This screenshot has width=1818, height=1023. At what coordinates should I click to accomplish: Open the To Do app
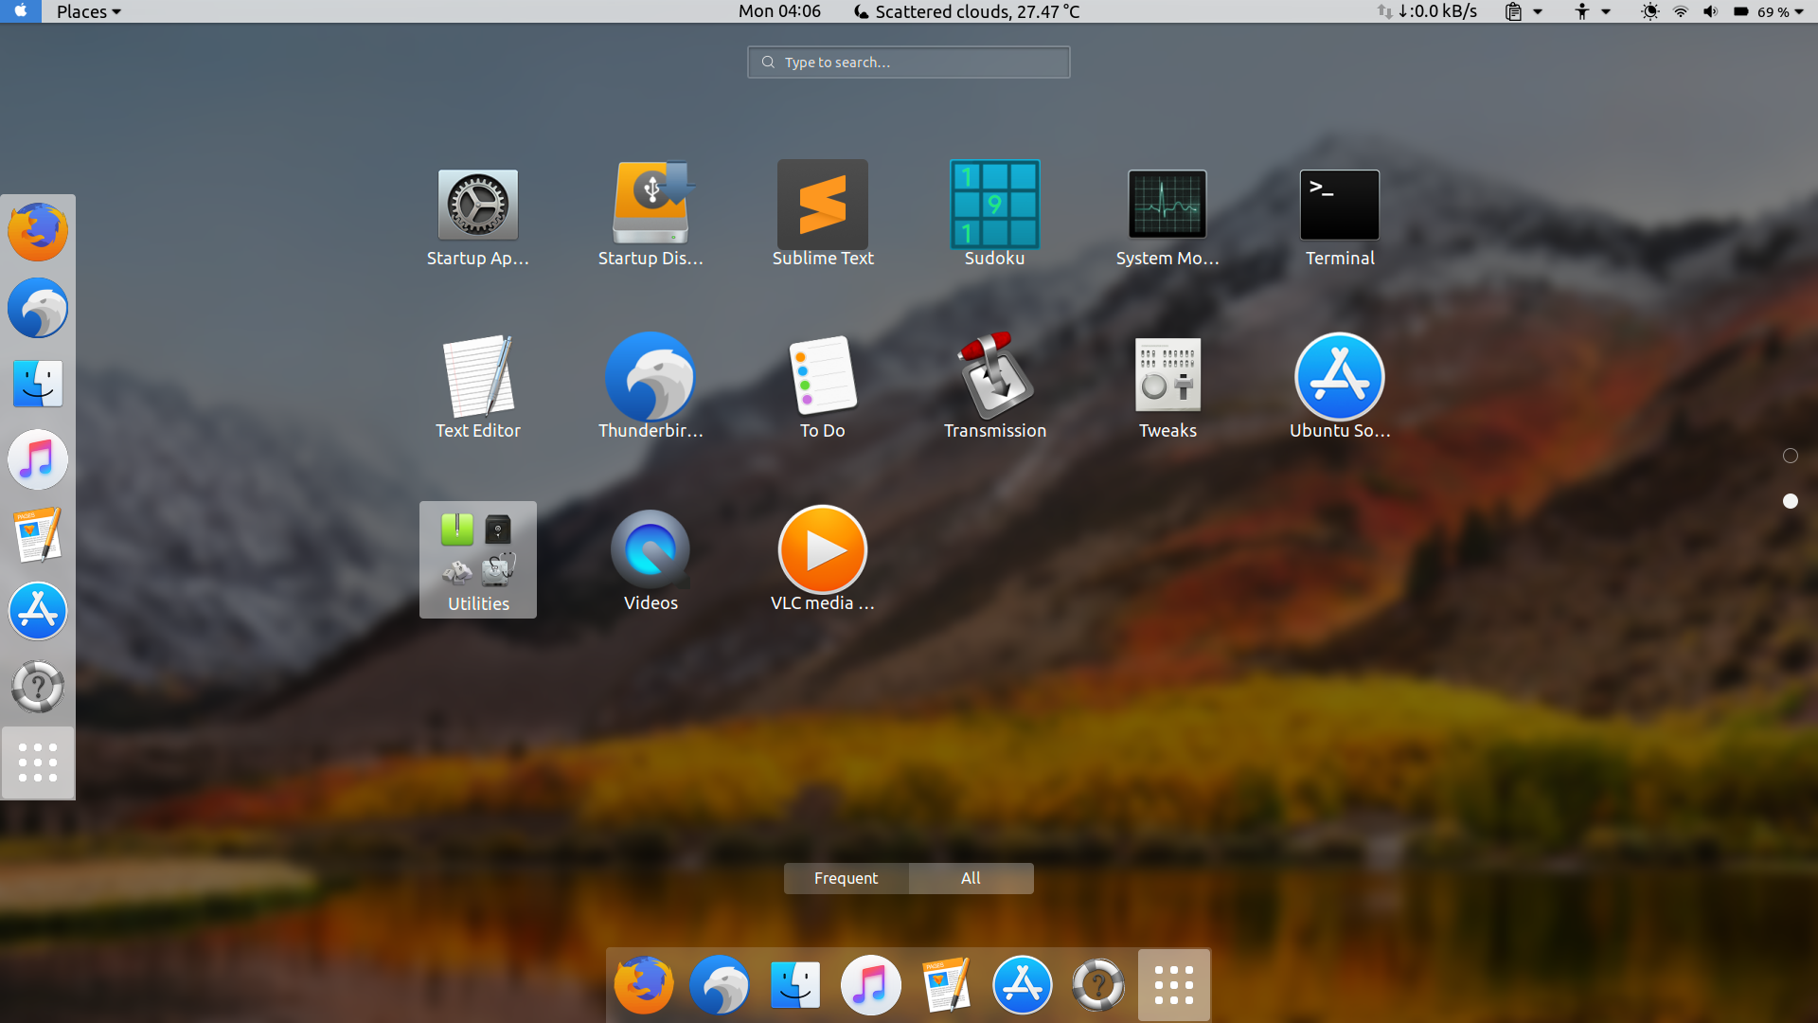pyautogui.click(x=822, y=377)
